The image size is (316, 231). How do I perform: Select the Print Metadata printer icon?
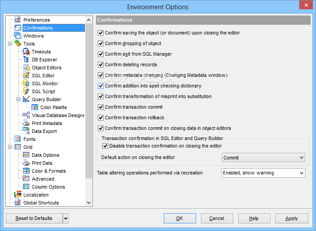coord(26,123)
